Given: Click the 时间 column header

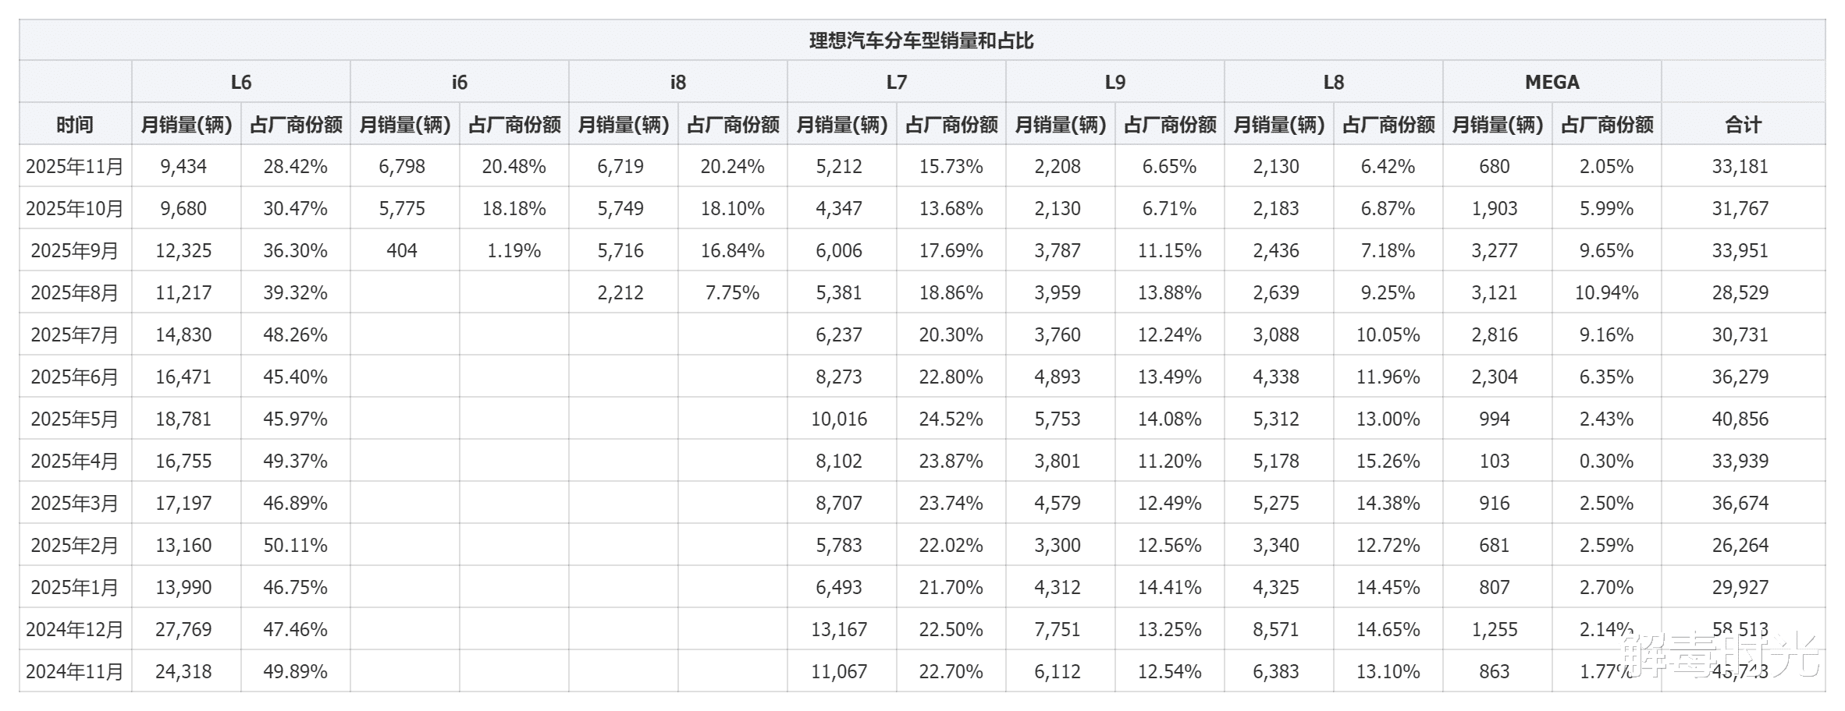Looking at the screenshot, I should click(x=75, y=124).
